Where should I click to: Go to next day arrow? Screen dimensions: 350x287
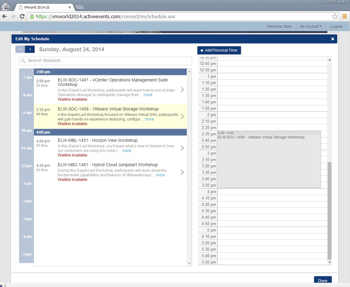tap(30, 49)
